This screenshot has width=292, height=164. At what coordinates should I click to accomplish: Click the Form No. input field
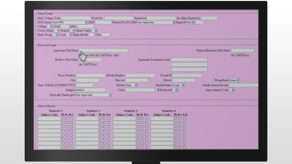point(119,18)
